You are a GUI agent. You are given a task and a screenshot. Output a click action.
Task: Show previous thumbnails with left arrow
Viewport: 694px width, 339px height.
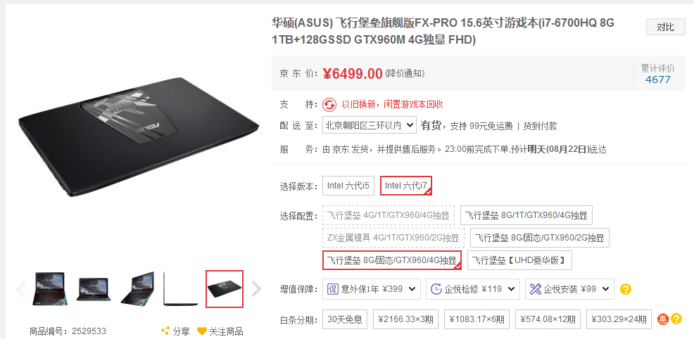[21, 289]
